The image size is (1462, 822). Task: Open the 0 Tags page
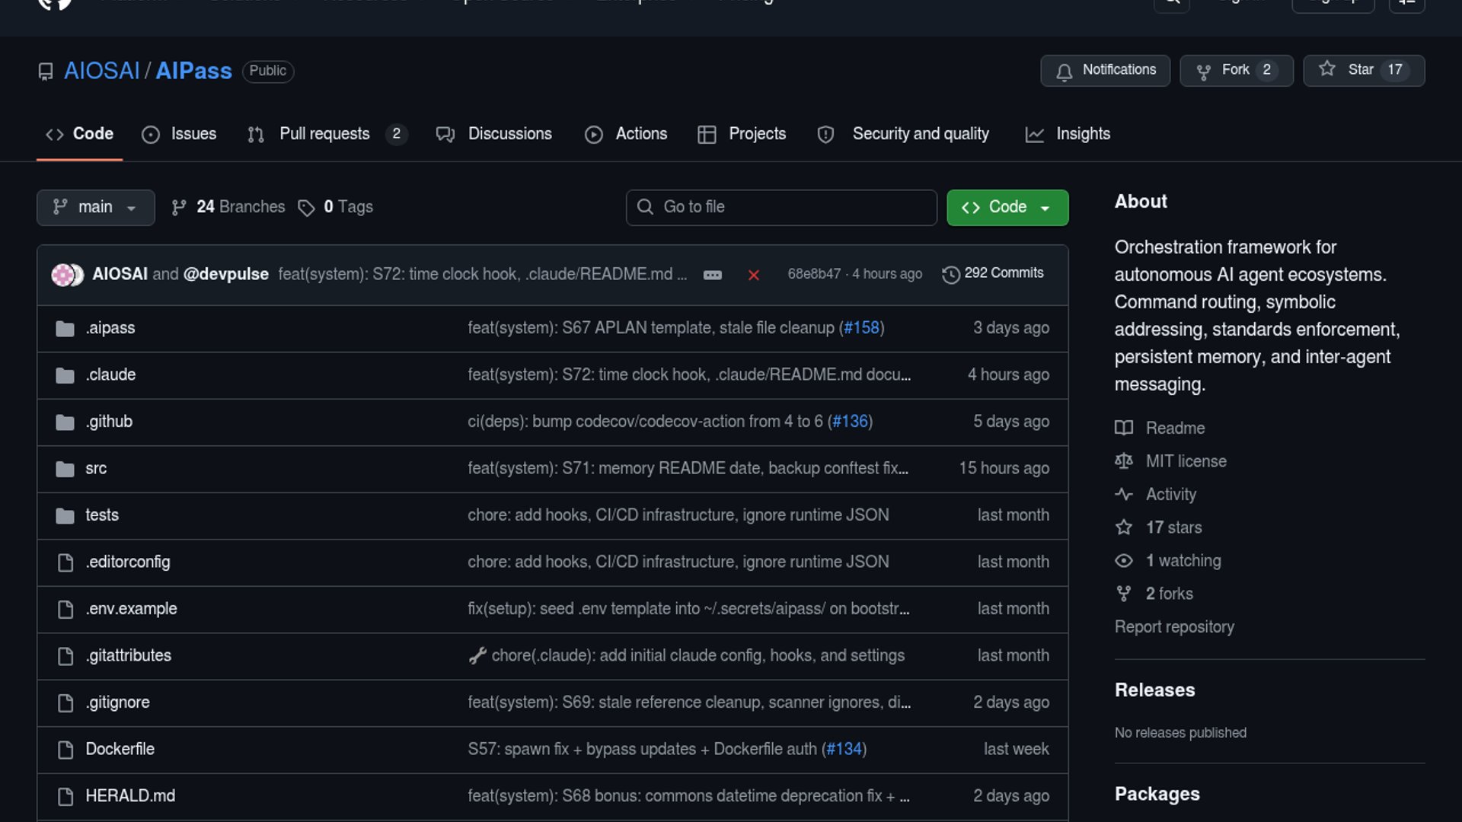pos(336,207)
